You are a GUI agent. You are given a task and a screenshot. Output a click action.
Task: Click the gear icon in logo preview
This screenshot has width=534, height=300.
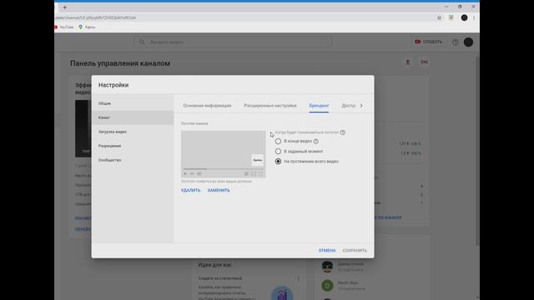[x=246, y=174]
